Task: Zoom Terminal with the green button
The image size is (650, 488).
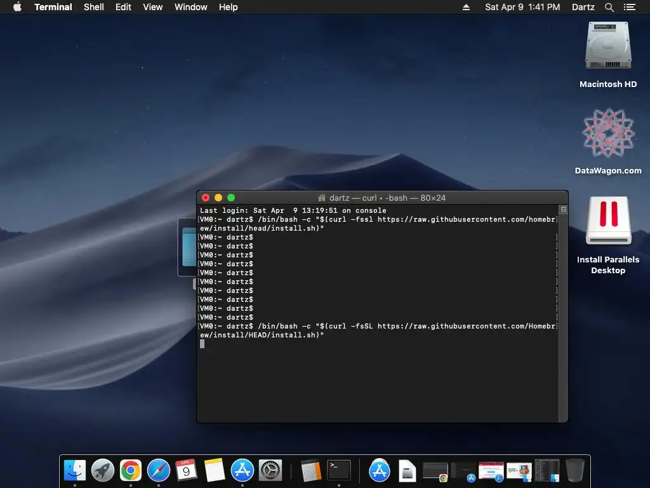Action: pos(231,198)
